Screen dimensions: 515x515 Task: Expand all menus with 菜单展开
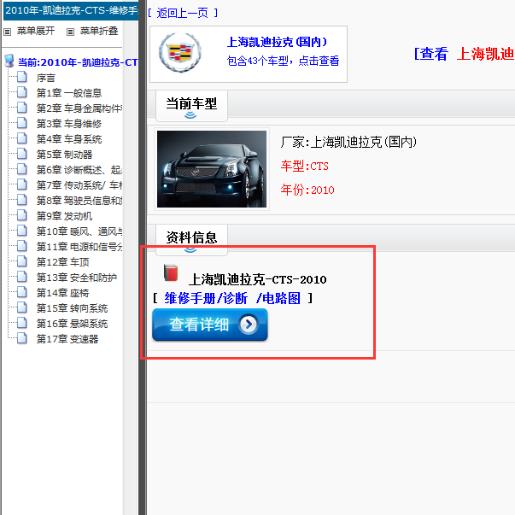coord(36,31)
